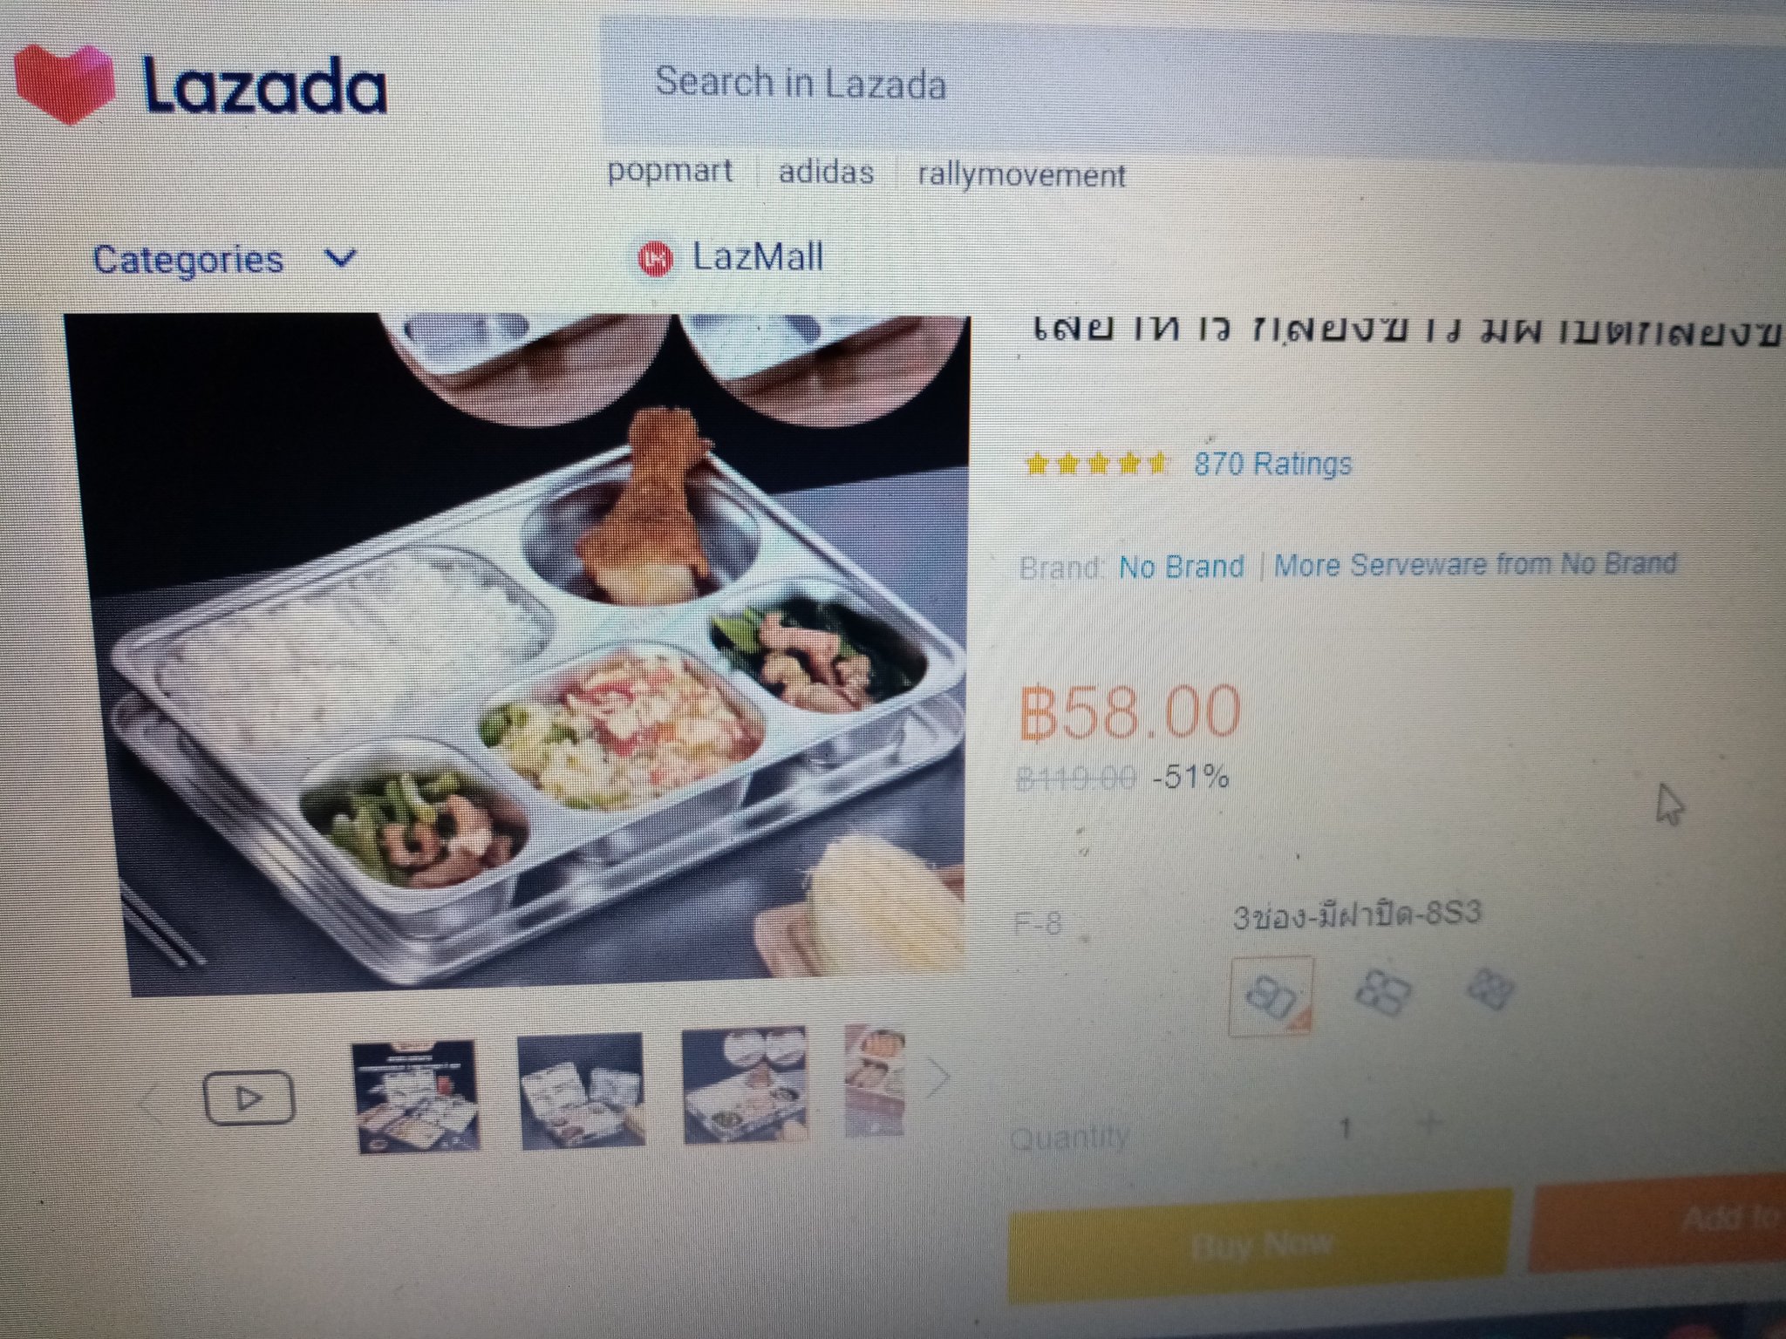1786x1339 pixels.
Task: Click the LazMall red badge icon
Action: [x=656, y=259]
